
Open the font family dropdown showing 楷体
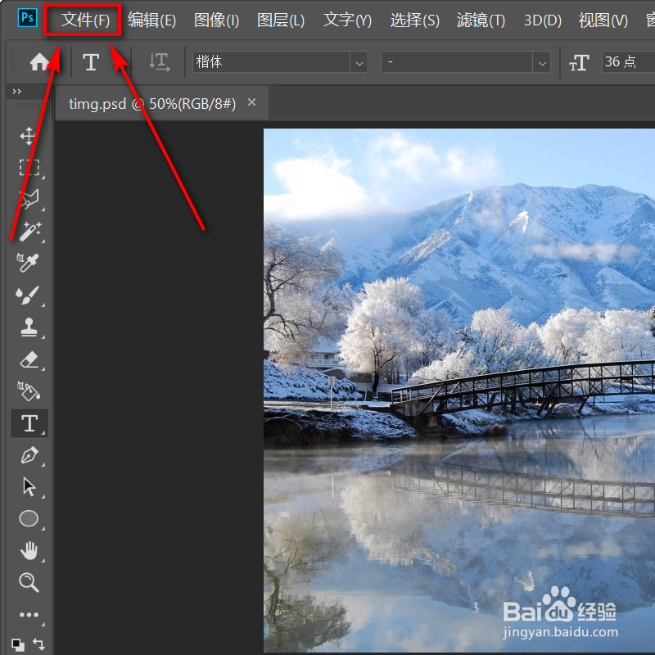[x=359, y=61]
